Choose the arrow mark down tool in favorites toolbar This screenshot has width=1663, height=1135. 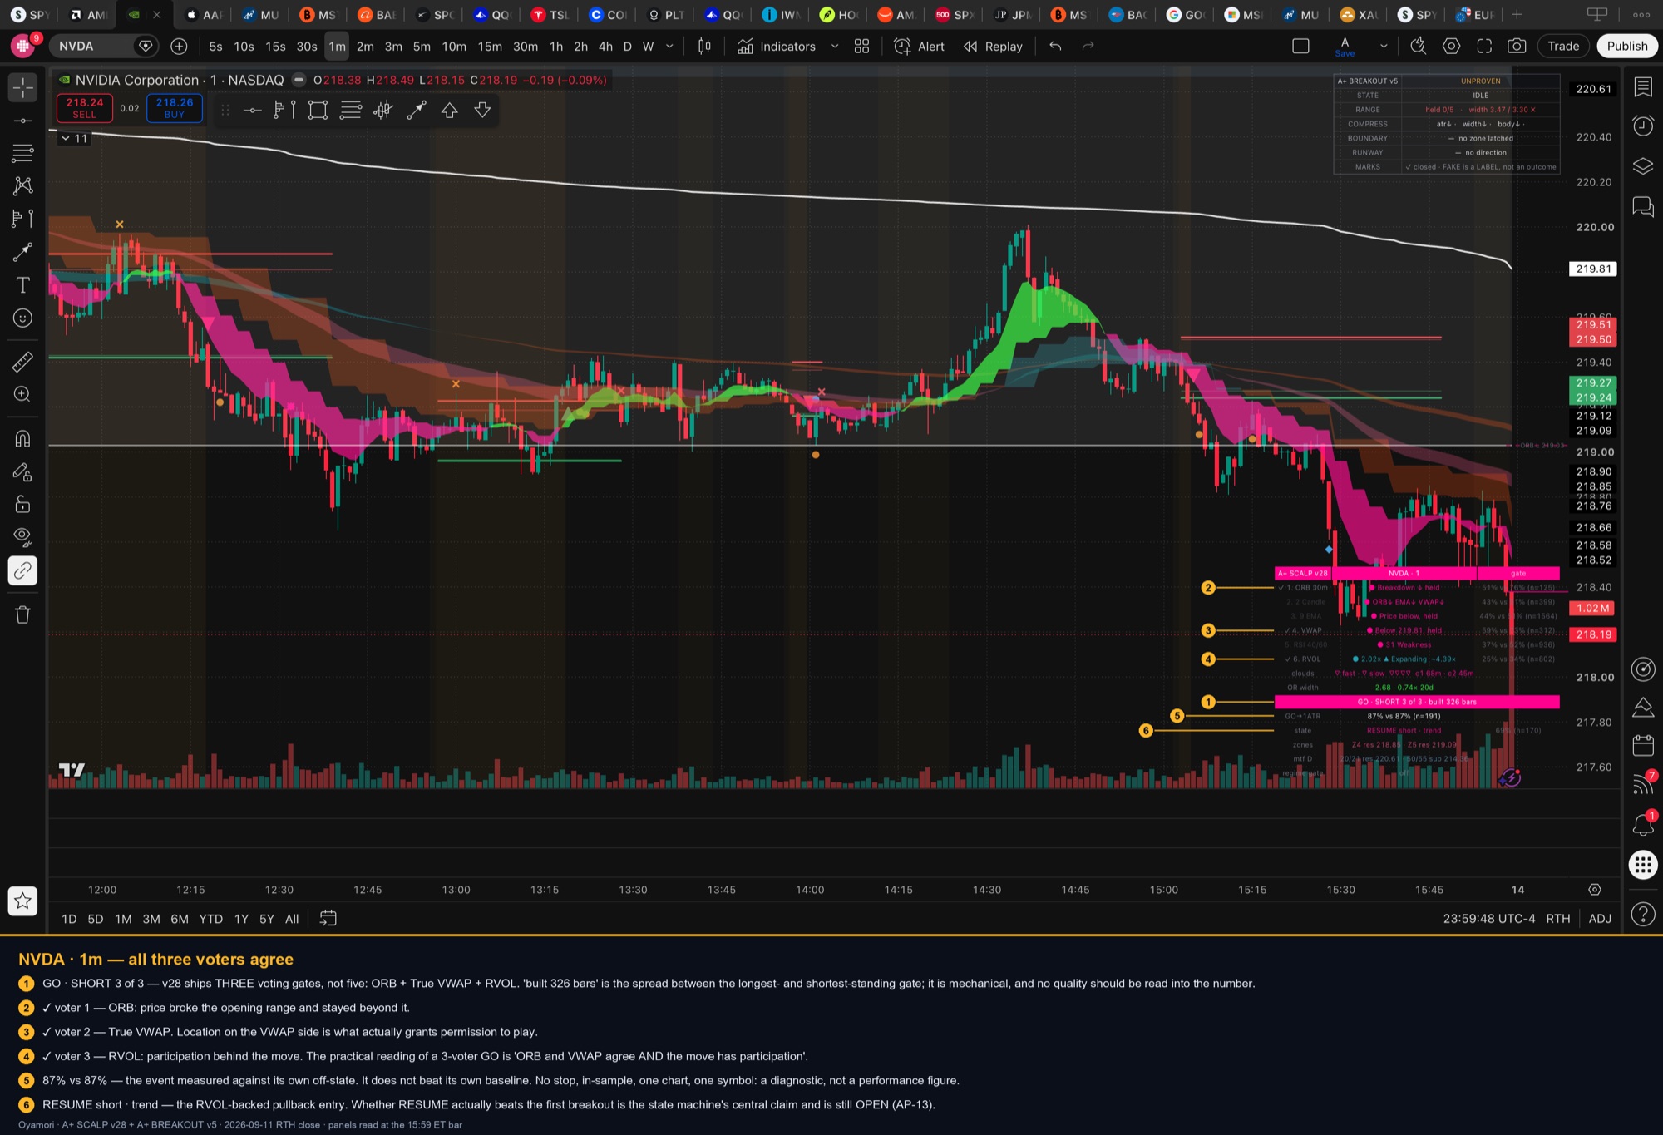click(x=482, y=110)
